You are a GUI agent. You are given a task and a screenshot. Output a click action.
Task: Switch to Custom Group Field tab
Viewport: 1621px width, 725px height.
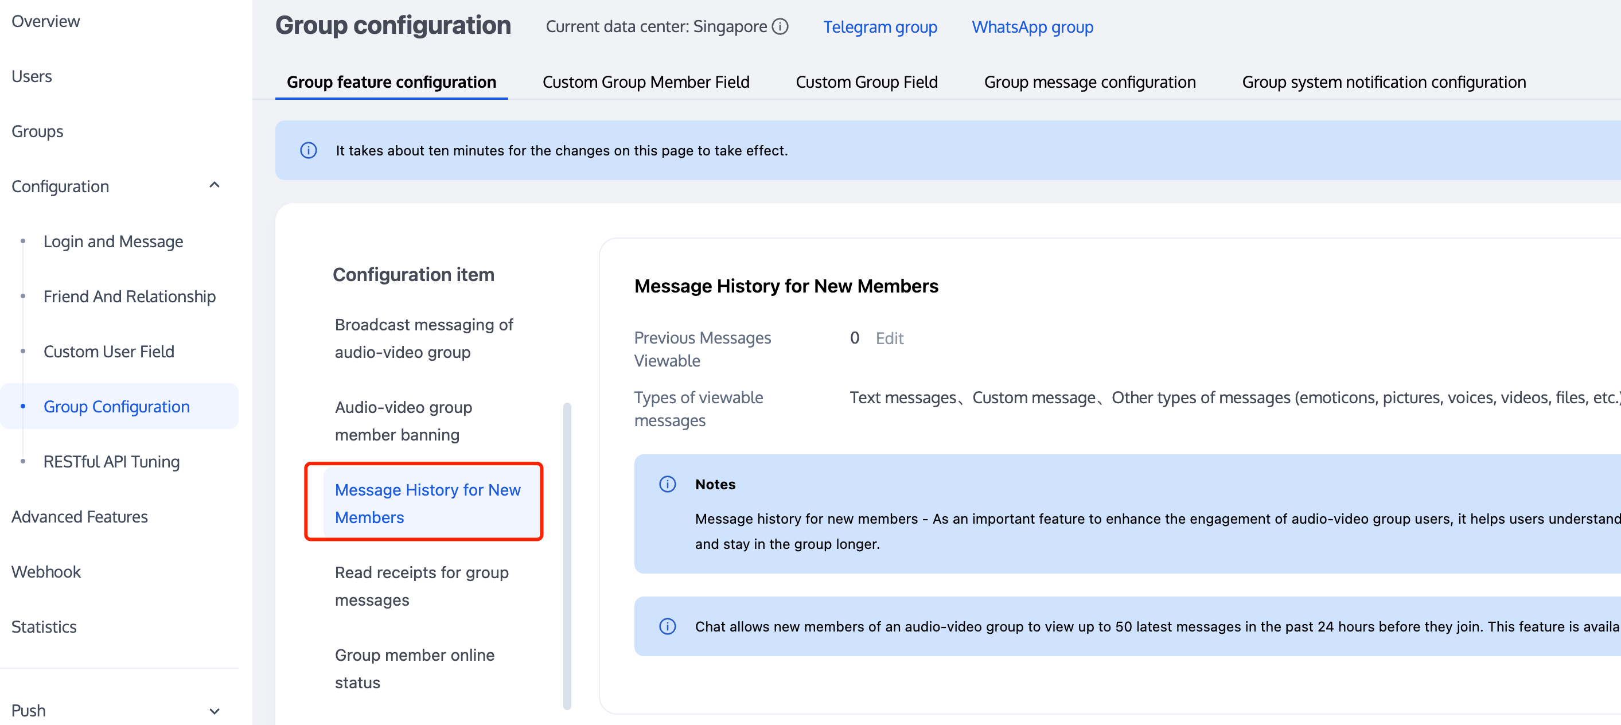pyautogui.click(x=867, y=82)
